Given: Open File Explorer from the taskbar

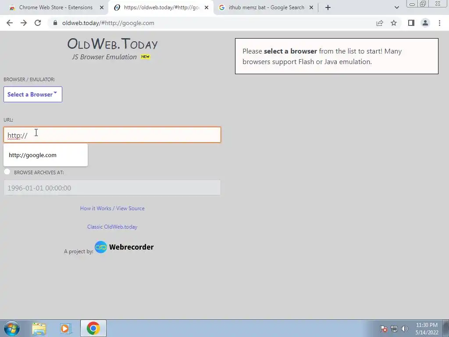Looking at the screenshot, I should 39,328.
